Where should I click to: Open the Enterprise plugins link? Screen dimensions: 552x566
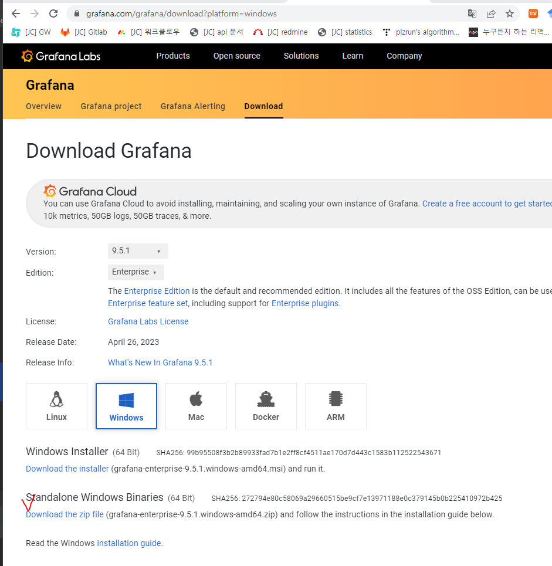tap(305, 303)
